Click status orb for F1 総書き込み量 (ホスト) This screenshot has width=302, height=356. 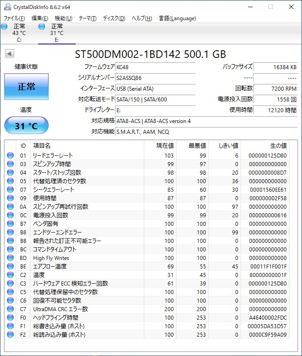coord(10,326)
